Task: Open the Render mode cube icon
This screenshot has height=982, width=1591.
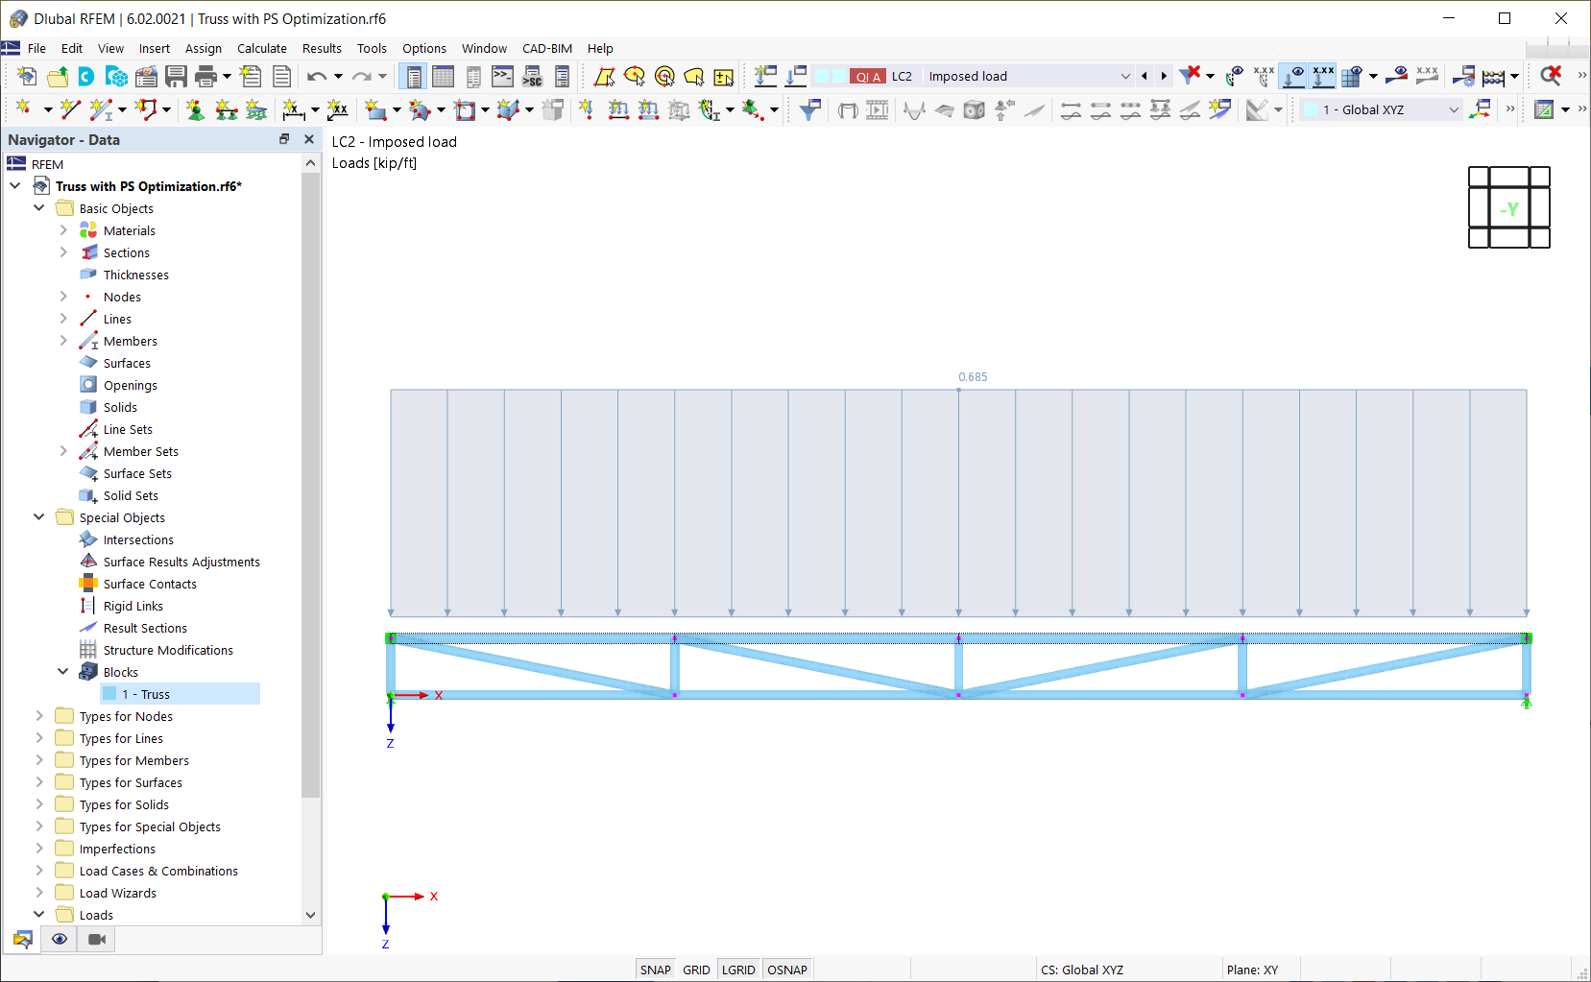Action: (974, 109)
